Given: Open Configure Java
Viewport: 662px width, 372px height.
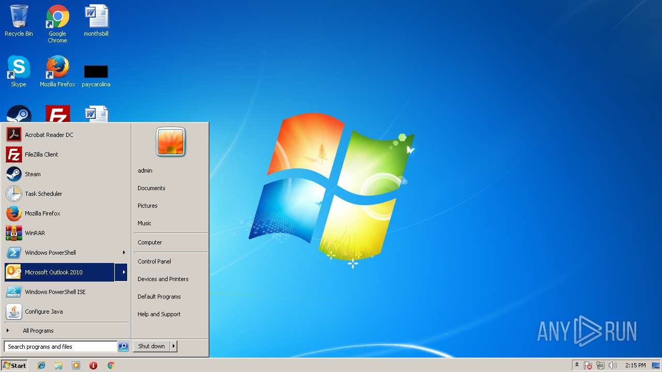Looking at the screenshot, I should pos(66,312).
